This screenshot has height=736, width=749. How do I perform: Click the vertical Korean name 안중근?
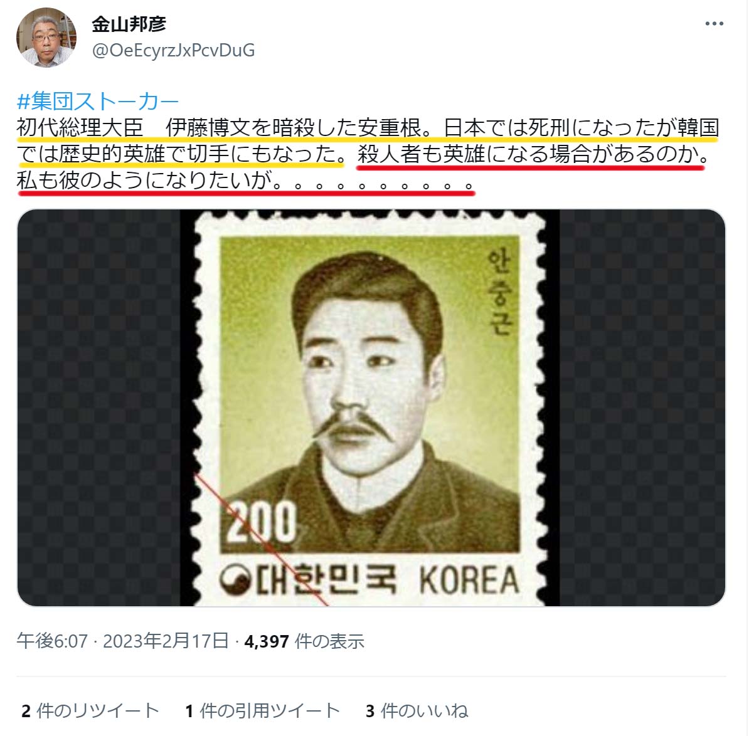[x=500, y=292]
